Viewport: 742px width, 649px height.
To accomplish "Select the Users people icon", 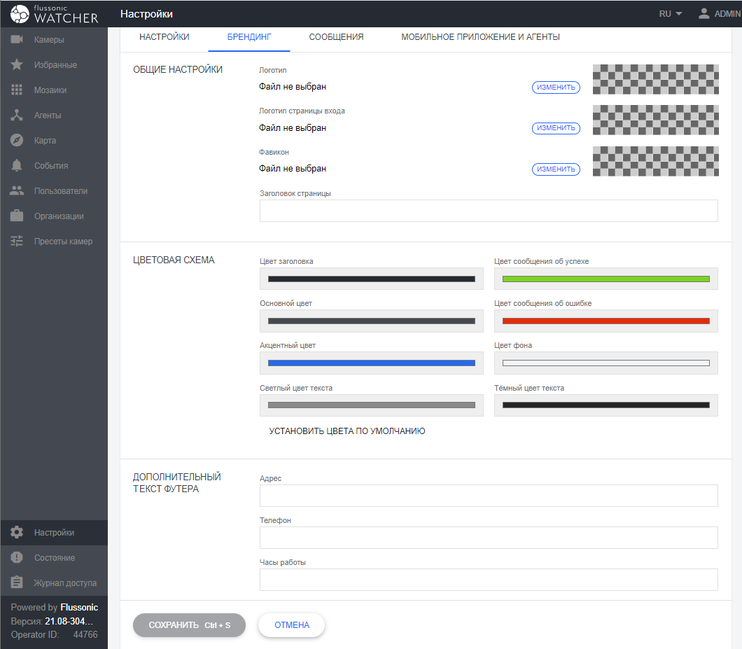I will pos(17,191).
